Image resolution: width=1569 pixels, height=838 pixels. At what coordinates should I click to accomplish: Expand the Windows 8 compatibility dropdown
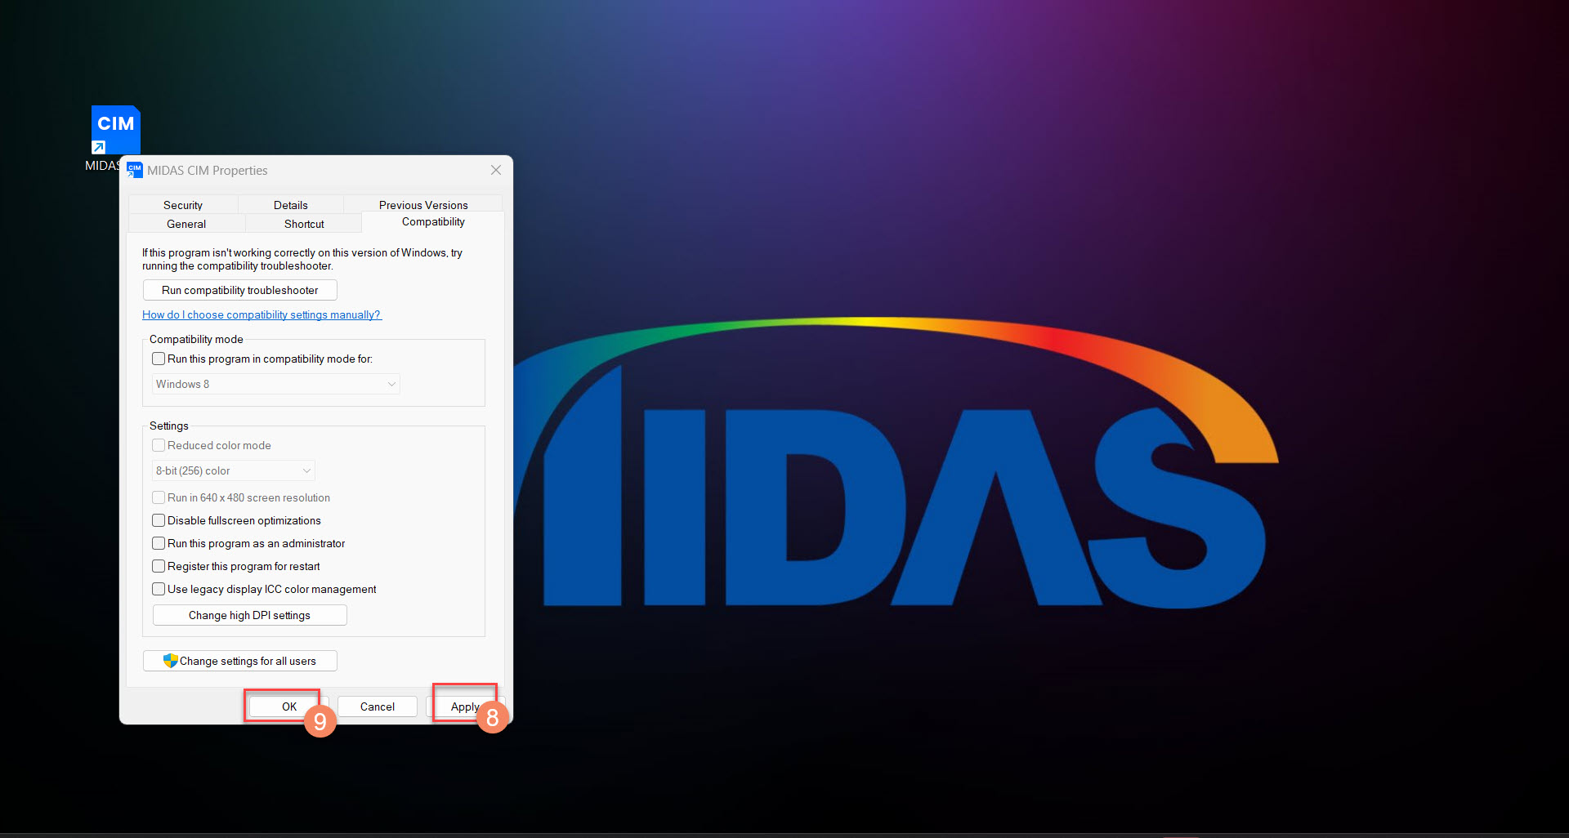pos(276,384)
